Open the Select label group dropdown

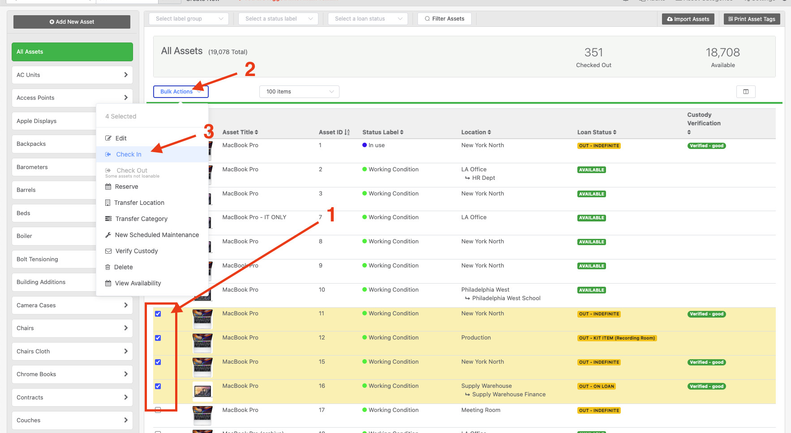point(189,19)
